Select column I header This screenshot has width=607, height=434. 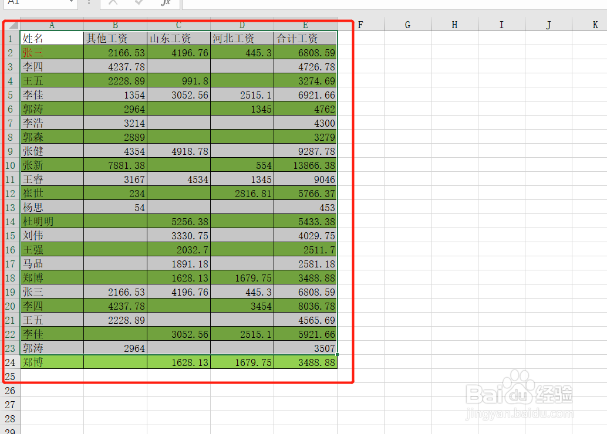tap(502, 25)
